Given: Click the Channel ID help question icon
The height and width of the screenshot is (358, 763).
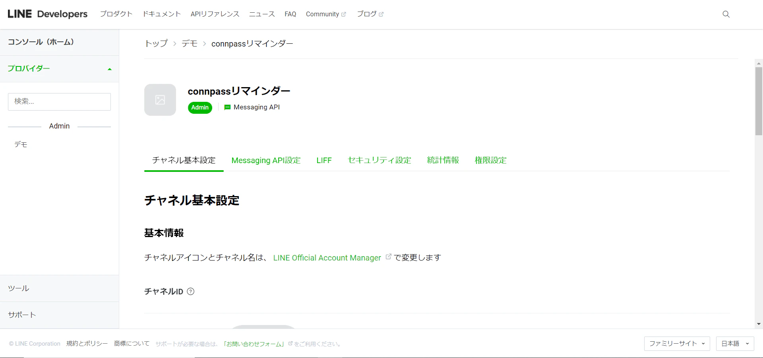Looking at the screenshot, I should coord(191,292).
